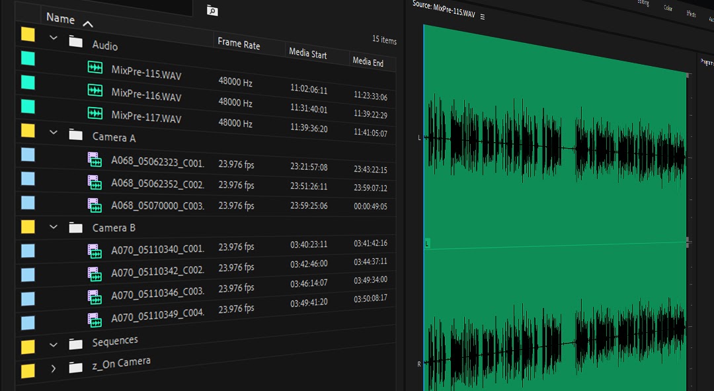
Task: Select MixPre-115.WAV in the project list
Action: point(146,73)
